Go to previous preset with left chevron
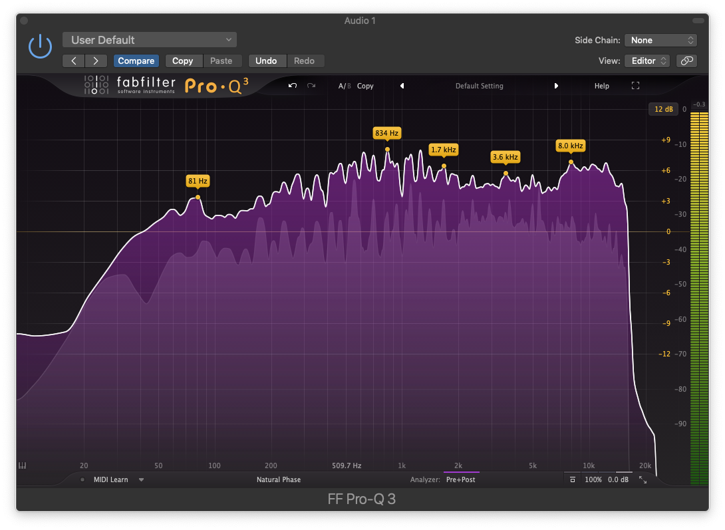 [74, 61]
